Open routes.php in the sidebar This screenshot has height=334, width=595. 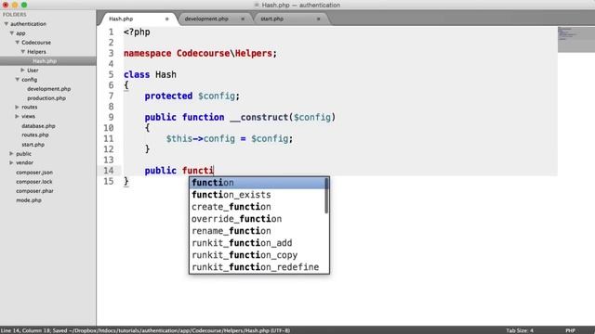pyautogui.click(x=35, y=135)
